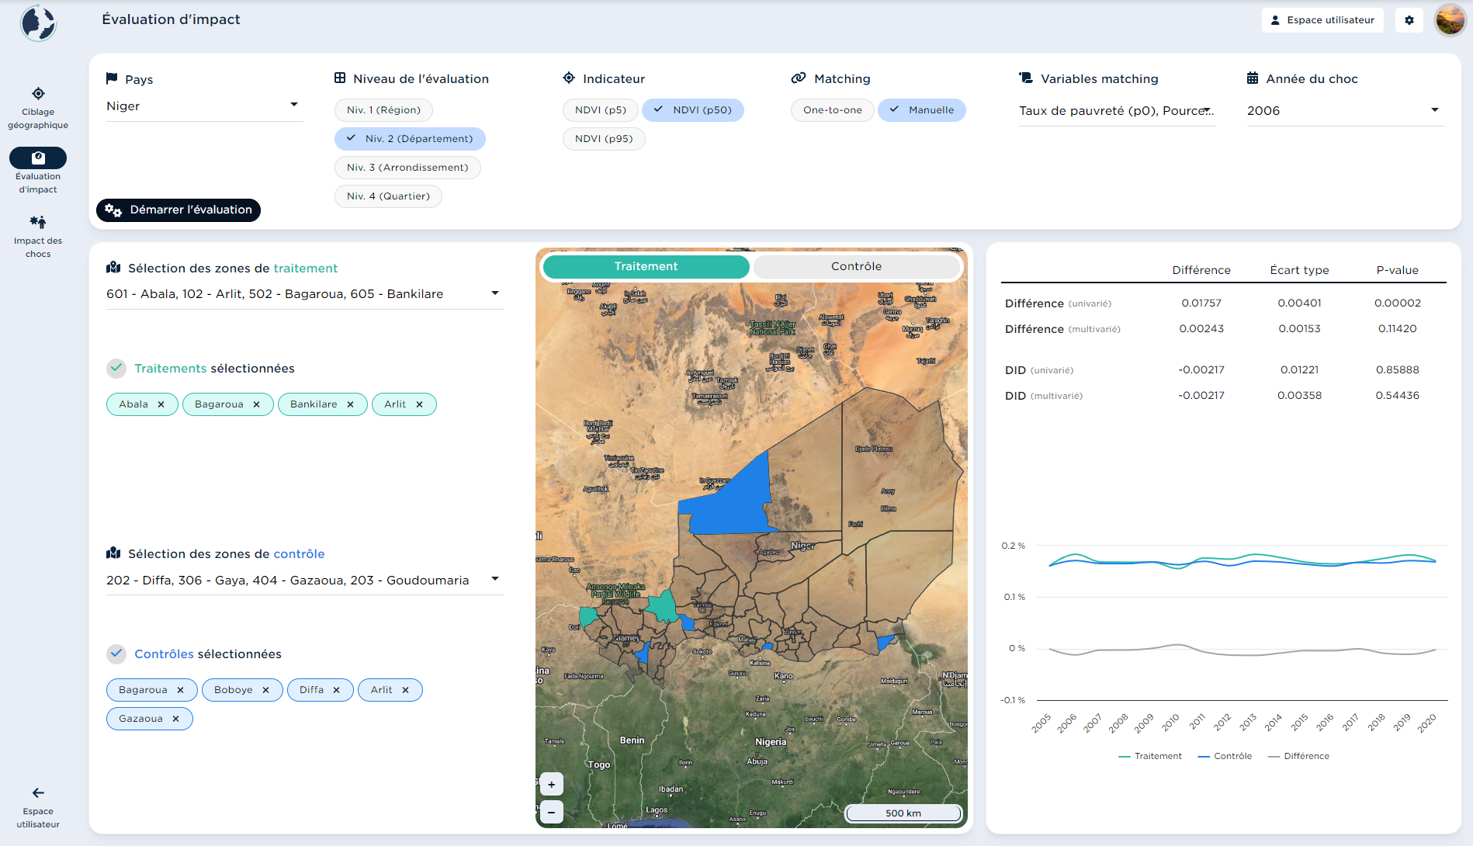This screenshot has height=846, width=1473.
Task: Select the Traitement map tab
Action: coord(646,266)
